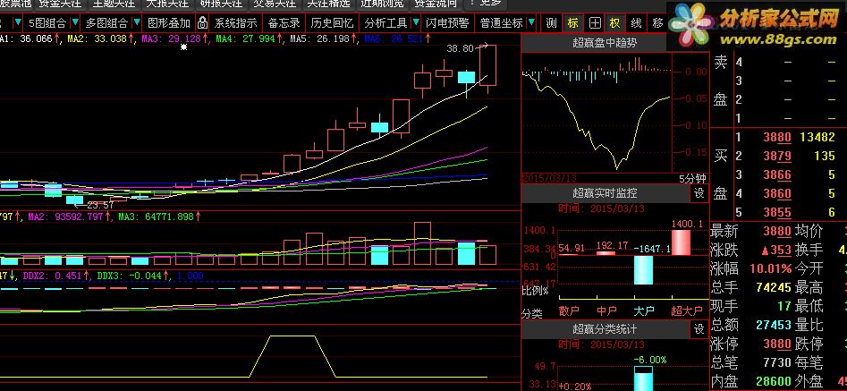Click buy order 4 price 3860
This screenshot has width=847, height=391.
pyautogui.click(x=777, y=193)
